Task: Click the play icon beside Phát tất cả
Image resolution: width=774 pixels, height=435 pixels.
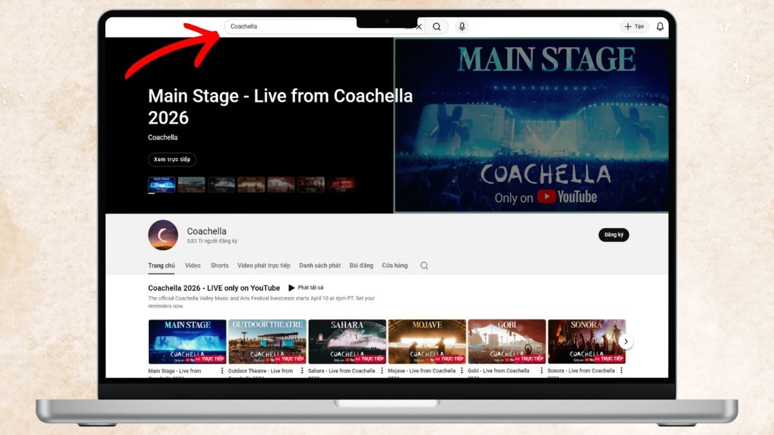Action: click(292, 288)
